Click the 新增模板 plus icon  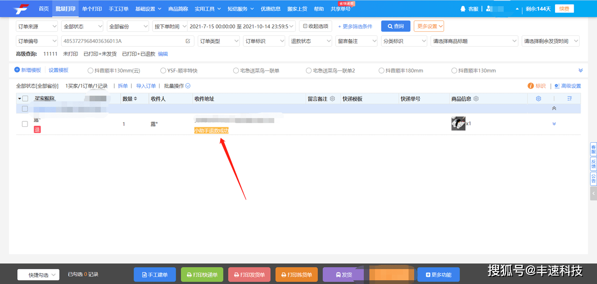tap(17, 70)
